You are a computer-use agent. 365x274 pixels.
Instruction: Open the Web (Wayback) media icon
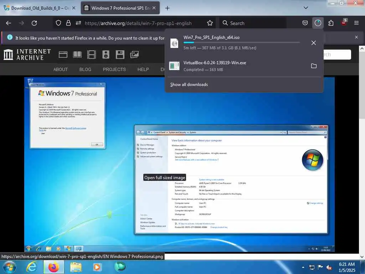click(63, 55)
